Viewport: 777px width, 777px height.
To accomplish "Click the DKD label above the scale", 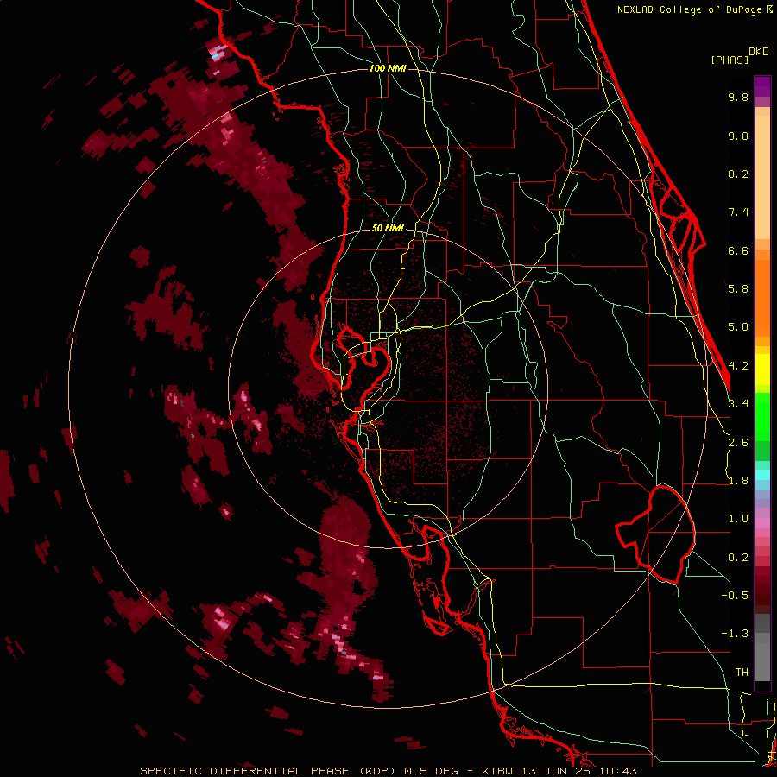I will click(x=759, y=52).
